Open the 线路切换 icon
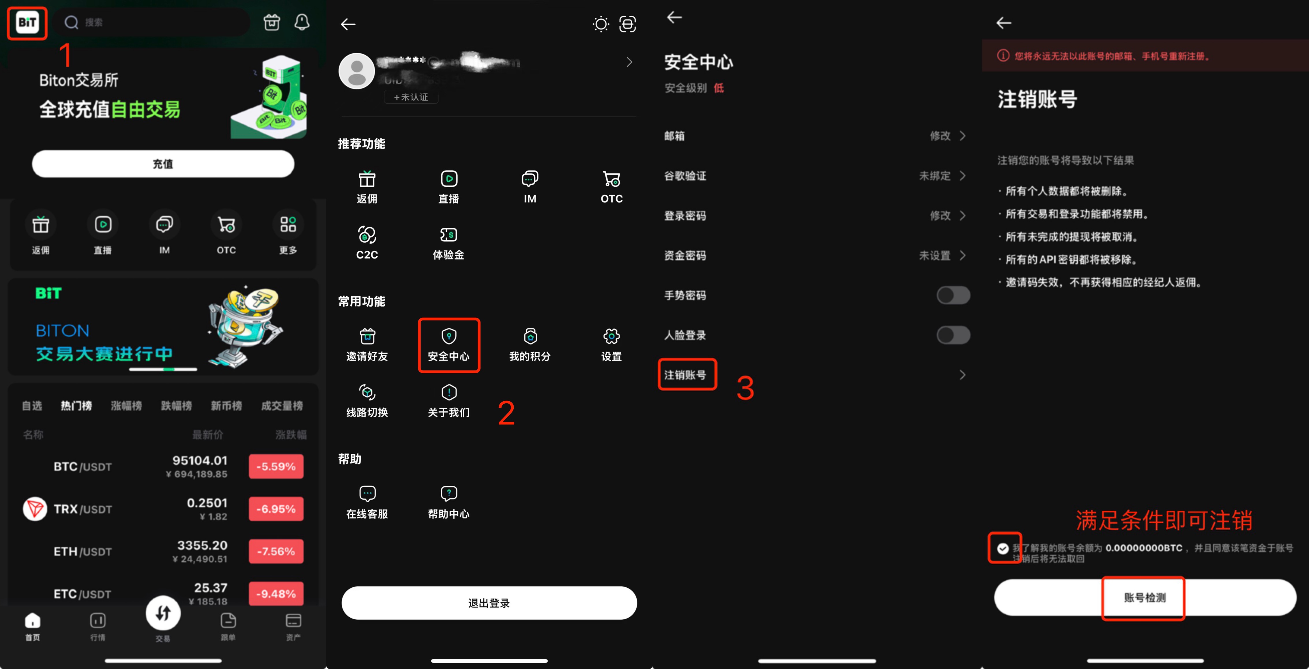Image resolution: width=1309 pixels, height=669 pixels. [367, 392]
